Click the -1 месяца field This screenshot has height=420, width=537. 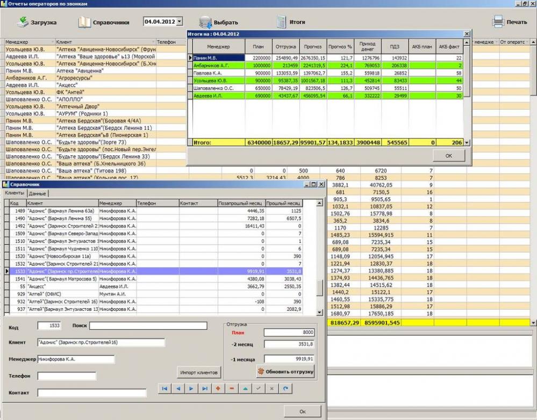pyautogui.click(x=289, y=359)
